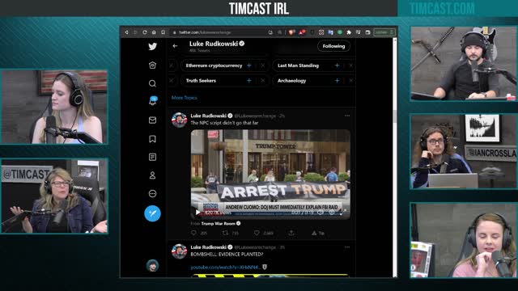Click the blue compose Tweet button
Image resolution: width=518 pixels, height=291 pixels.
pyautogui.click(x=152, y=213)
